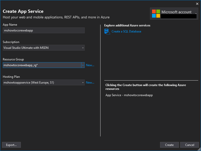The height and width of the screenshot is (151, 201).
Task: Click into the Resource Group text field
Action: (x=42, y=65)
